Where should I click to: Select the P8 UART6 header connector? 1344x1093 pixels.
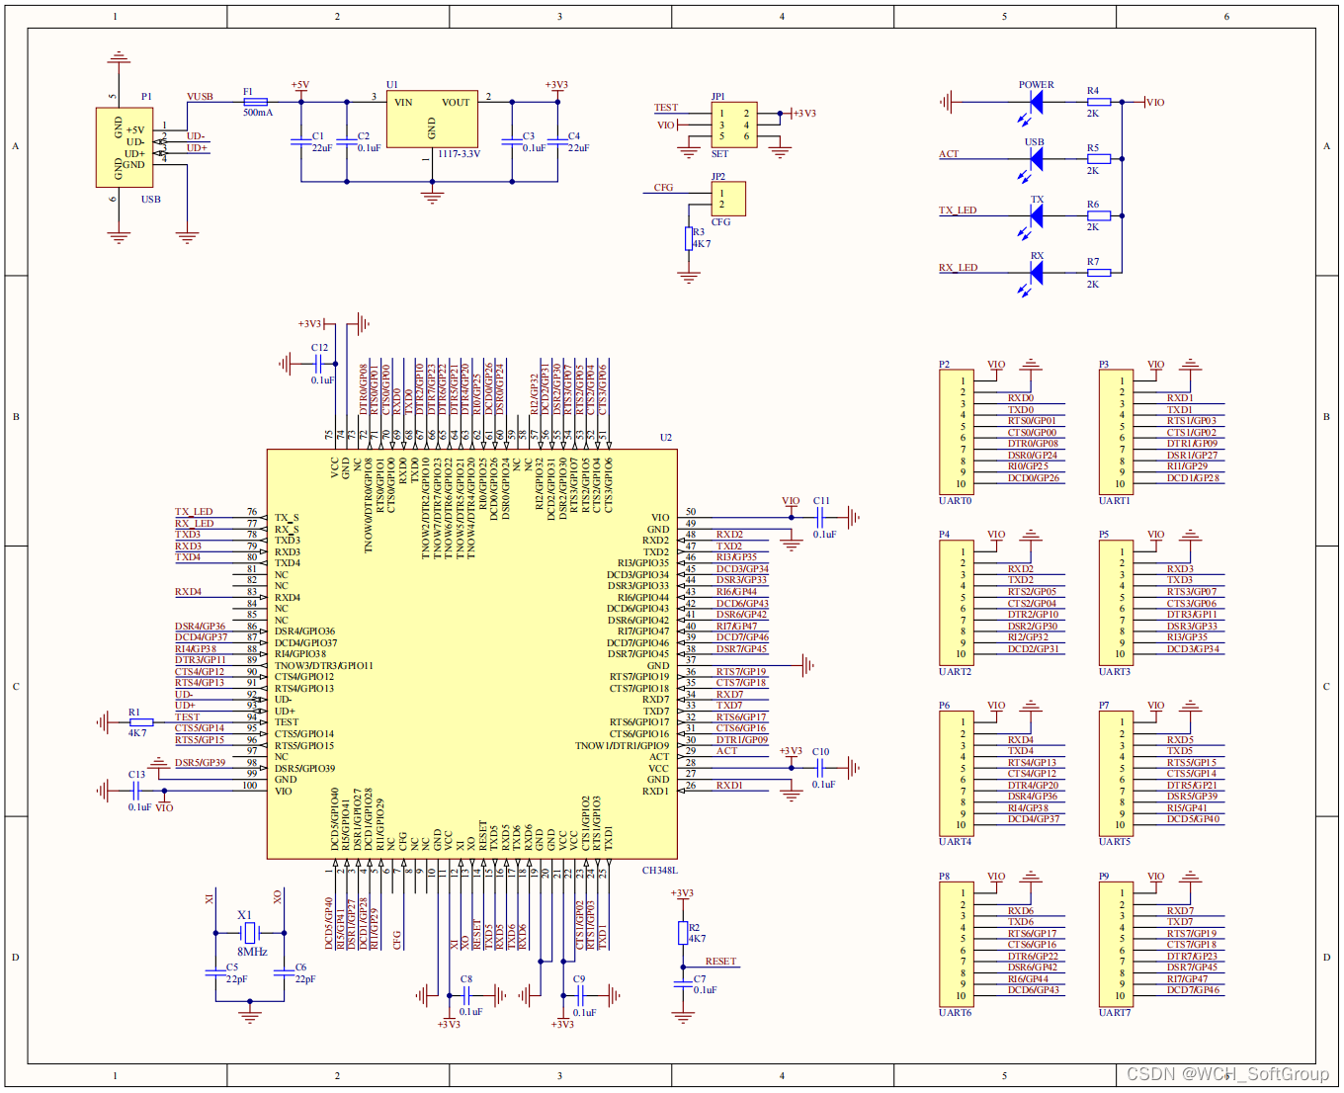[956, 944]
